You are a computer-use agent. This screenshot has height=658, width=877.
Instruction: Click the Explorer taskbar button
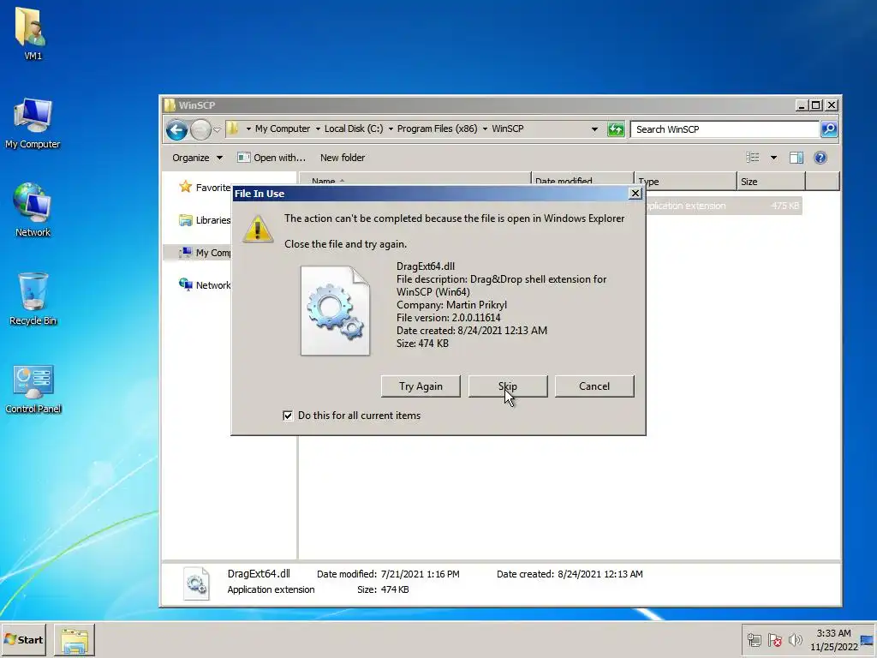tap(75, 639)
